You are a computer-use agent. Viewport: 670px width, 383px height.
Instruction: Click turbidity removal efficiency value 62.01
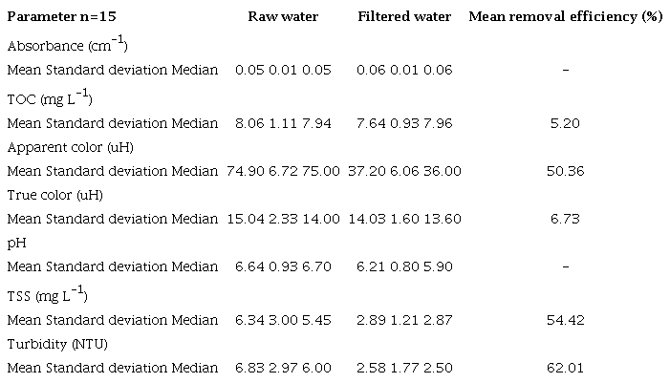[x=566, y=367]
